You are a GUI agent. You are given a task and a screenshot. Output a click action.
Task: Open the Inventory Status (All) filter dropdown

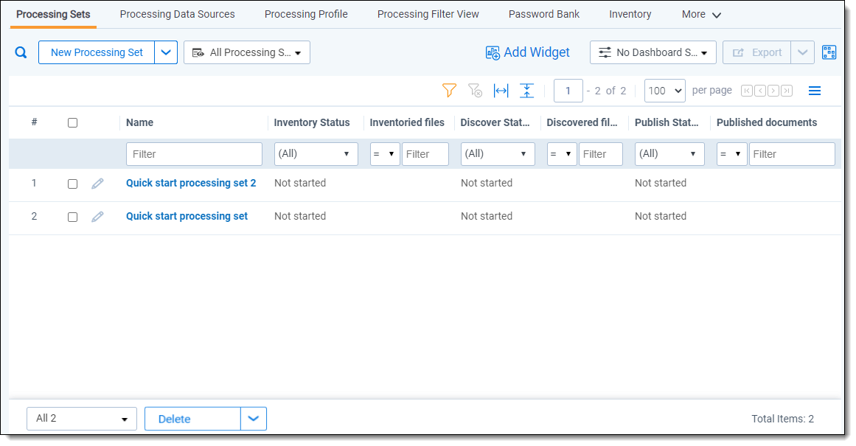(x=316, y=154)
